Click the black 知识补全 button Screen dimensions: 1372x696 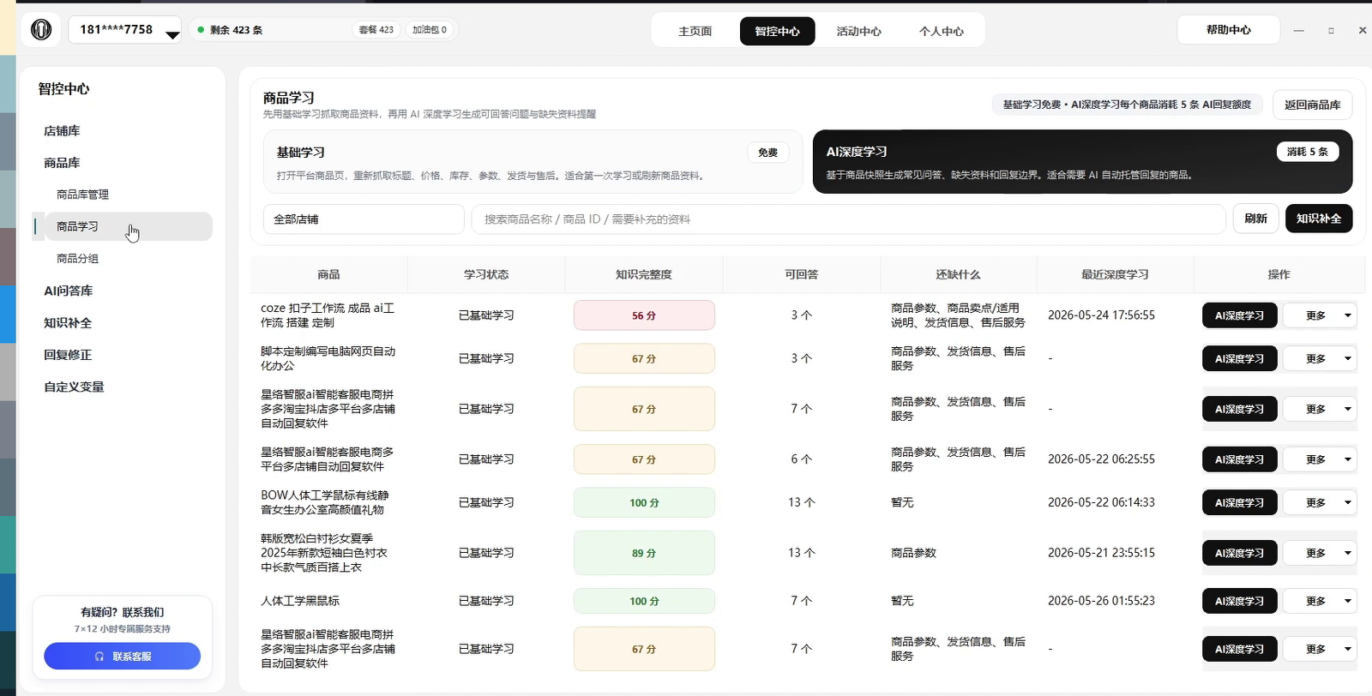tap(1319, 219)
